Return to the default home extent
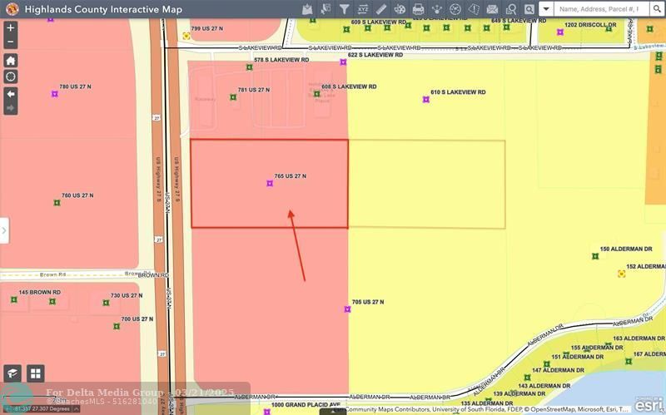This screenshot has height=415, width=666. 11,61
